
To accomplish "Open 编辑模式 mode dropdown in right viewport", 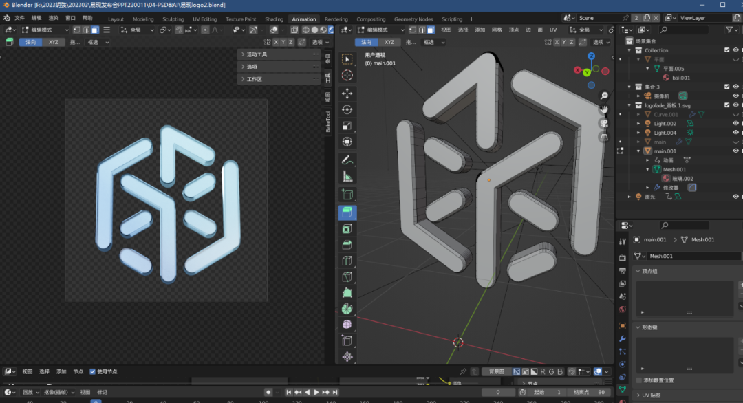I will click(381, 30).
